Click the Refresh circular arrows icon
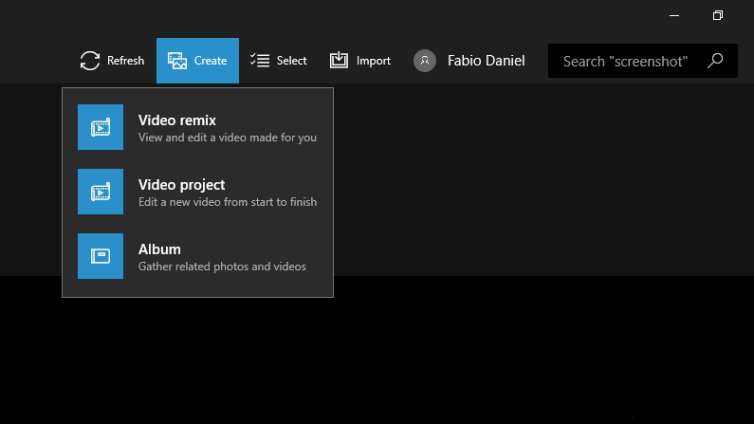The image size is (754, 424). [90, 61]
